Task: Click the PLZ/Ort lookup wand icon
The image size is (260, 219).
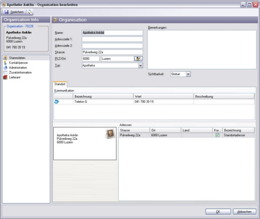Action: click(x=138, y=59)
